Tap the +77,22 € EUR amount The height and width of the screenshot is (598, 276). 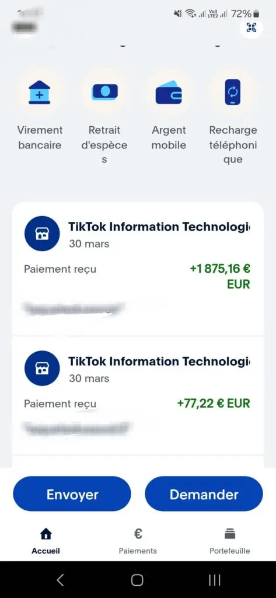tap(214, 403)
